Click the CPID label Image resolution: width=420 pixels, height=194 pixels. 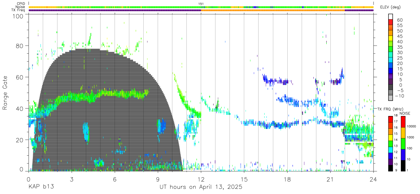click(21, 4)
